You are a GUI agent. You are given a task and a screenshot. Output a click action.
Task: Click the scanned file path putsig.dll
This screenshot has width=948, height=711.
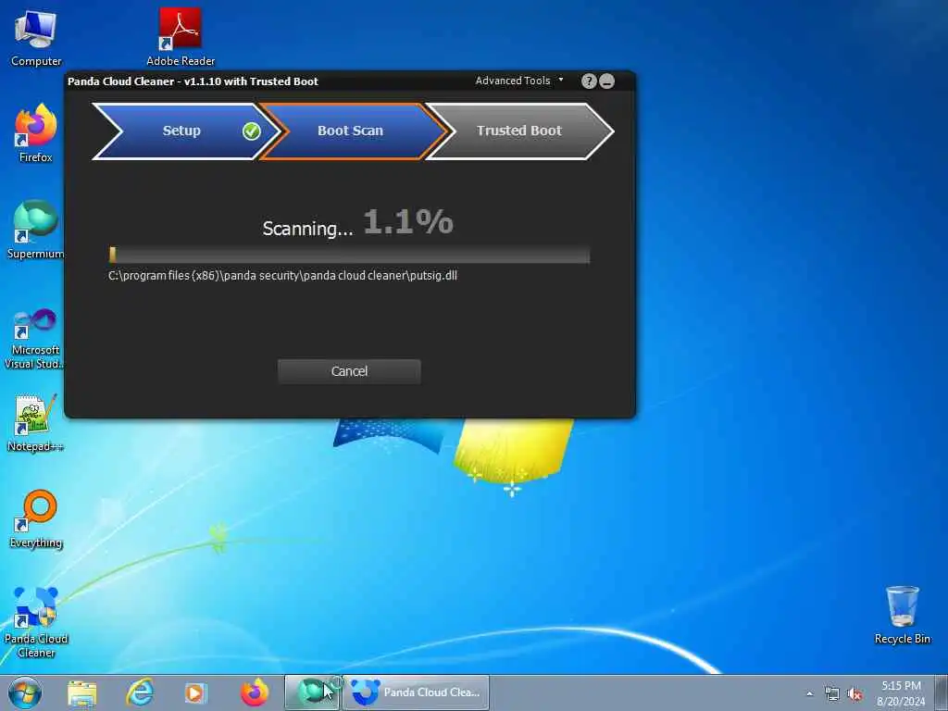(x=282, y=276)
